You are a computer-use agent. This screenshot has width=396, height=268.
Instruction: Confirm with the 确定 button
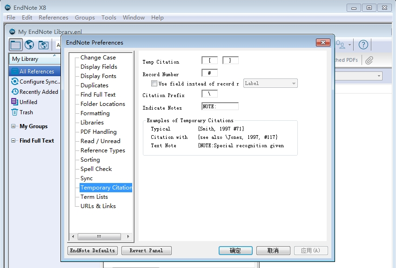pos(235,250)
